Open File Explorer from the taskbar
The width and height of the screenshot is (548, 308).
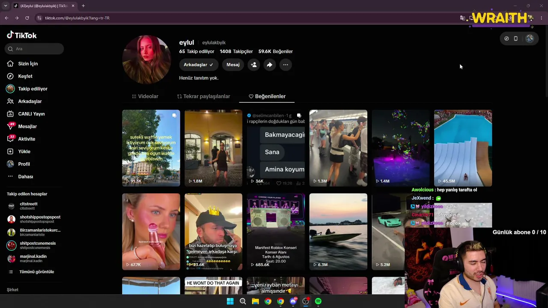[255, 301]
